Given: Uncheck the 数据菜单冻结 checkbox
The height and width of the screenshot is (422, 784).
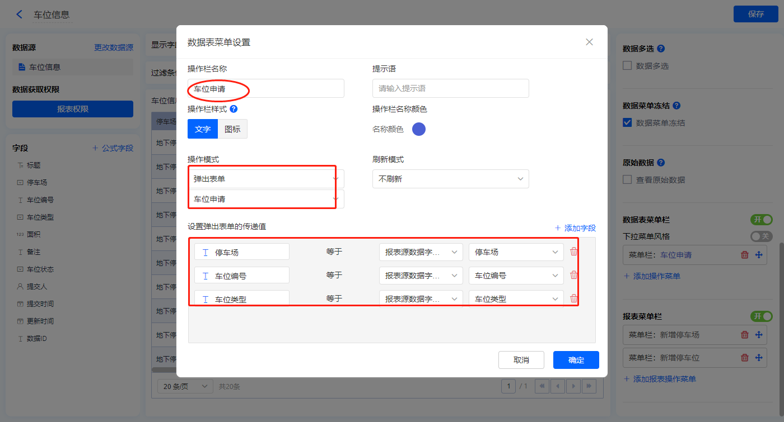Looking at the screenshot, I should tap(627, 123).
